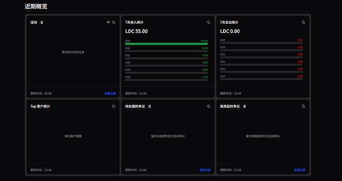Click the 4/20 date label in expense card
The height and width of the screenshot is (181, 342).
pyautogui.click(x=223, y=69)
